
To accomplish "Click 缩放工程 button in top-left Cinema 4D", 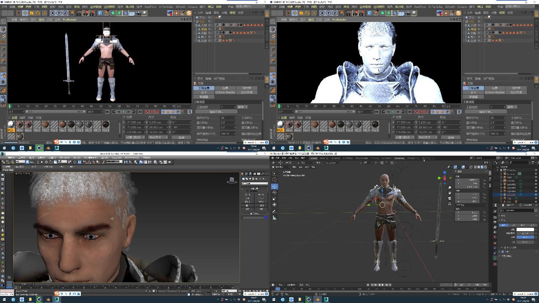I will pos(216,111).
